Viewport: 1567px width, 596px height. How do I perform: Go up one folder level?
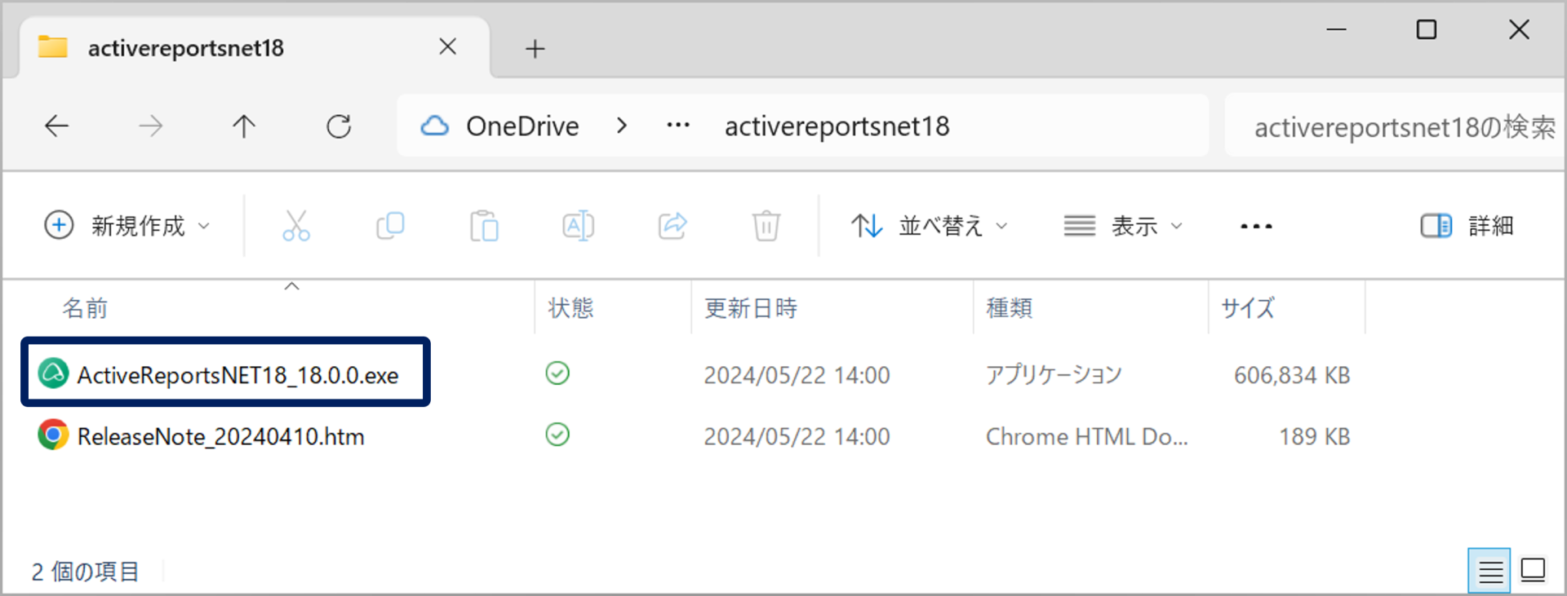pyautogui.click(x=244, y=126)
